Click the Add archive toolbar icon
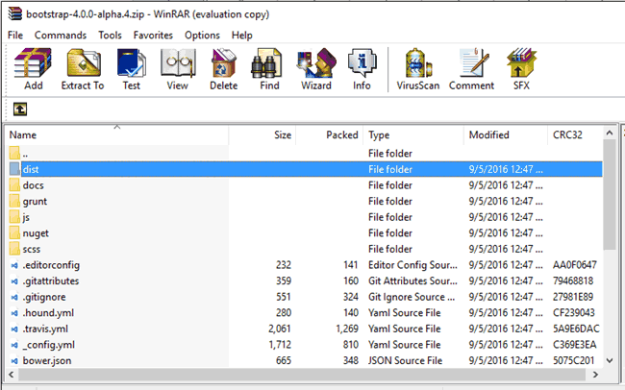 33,69
